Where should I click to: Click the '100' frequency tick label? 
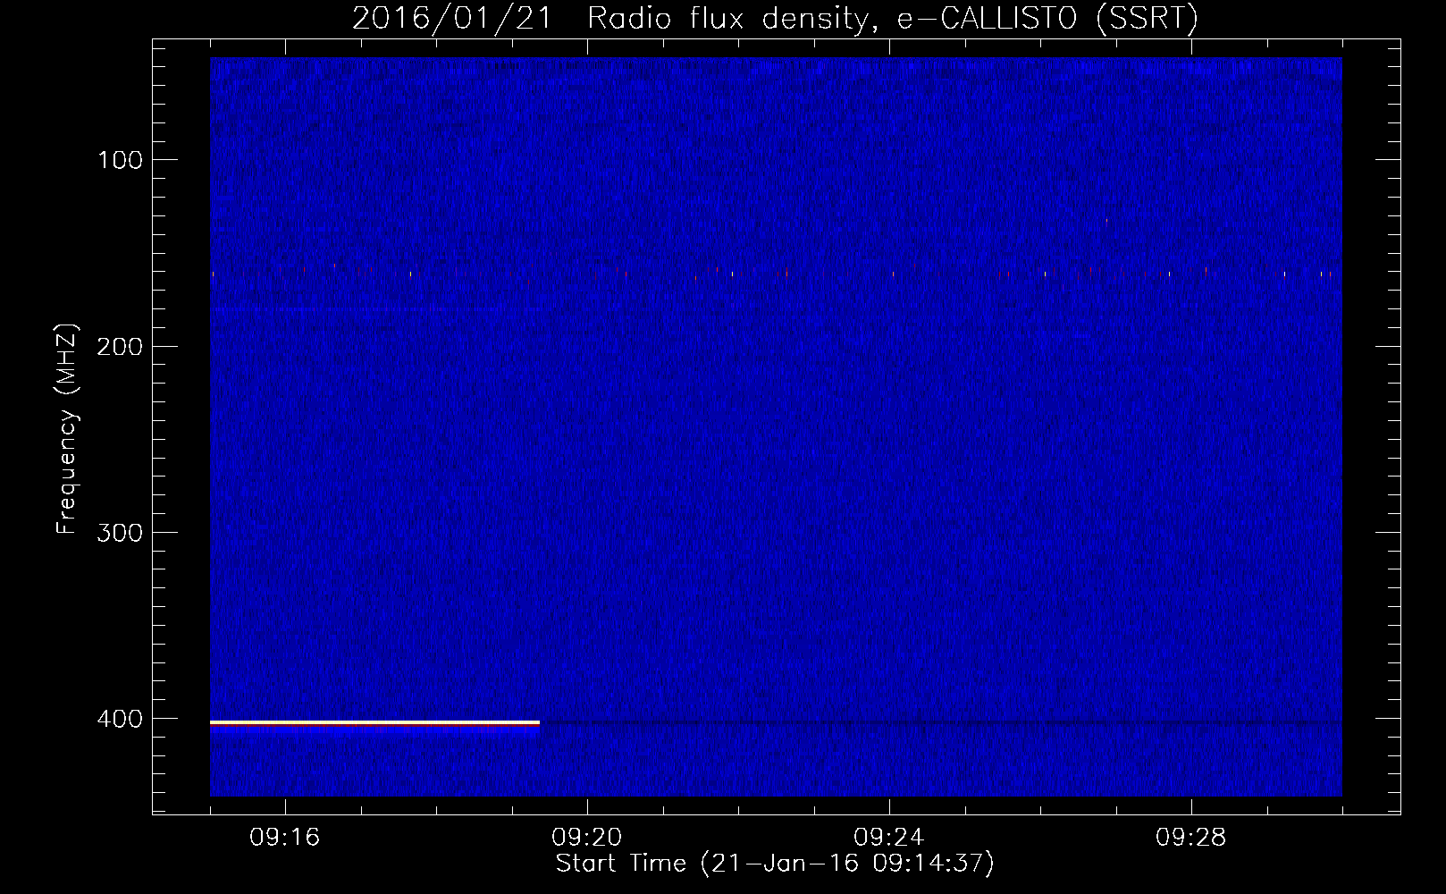(121, 160)
